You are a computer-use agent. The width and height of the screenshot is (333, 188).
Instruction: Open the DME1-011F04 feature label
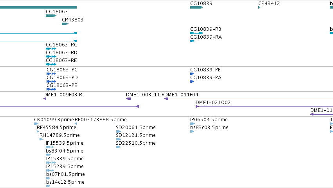pos(181,95)
